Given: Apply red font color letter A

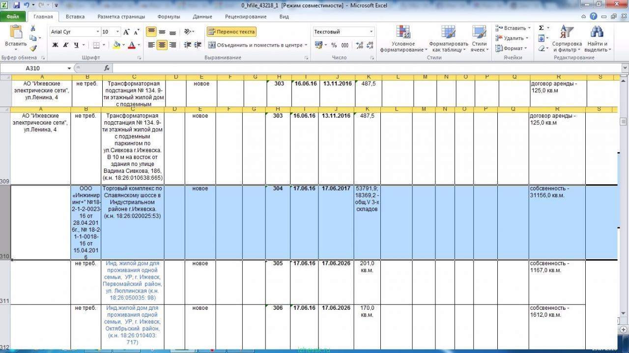Looking at the screenshot, I should click(x=131, y=45).
